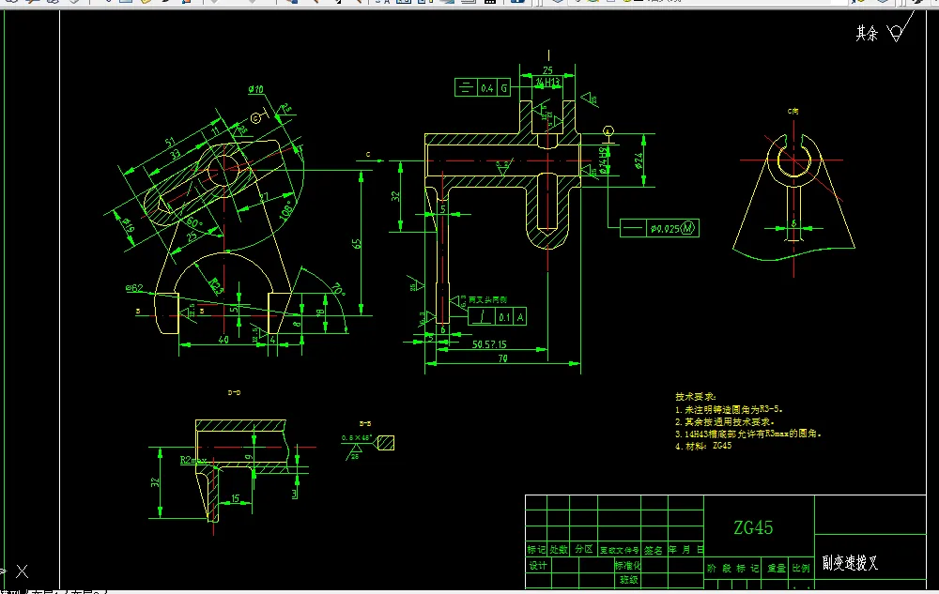
Task: Select the '15' dimension in section D-D
Action: click(x=236, y=497)
